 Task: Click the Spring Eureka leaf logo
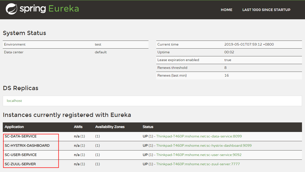tap(11, 9)
